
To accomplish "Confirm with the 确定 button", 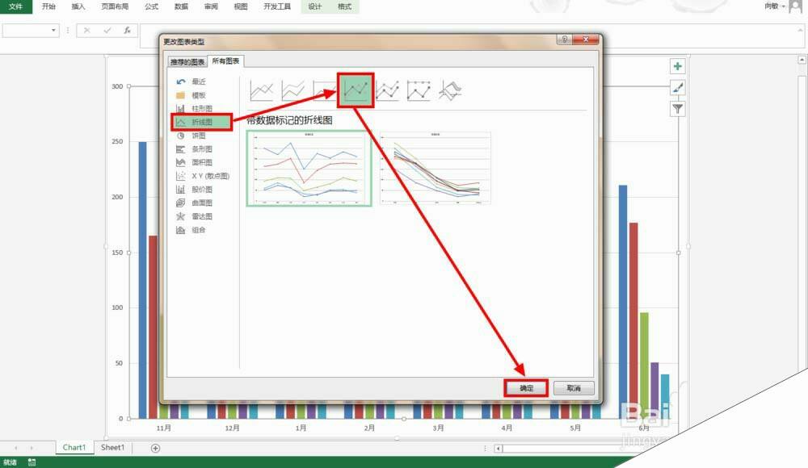I will click(526, 388).
